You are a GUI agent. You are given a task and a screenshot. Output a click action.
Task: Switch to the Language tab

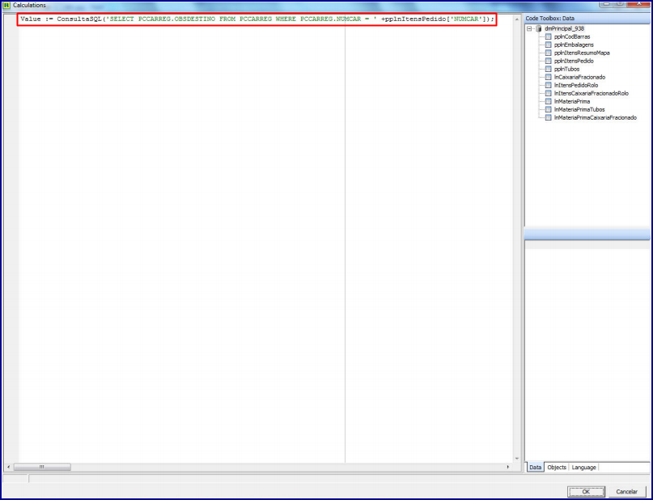583,467
